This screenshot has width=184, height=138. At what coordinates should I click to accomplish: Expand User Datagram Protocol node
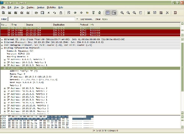coord(2,45)
